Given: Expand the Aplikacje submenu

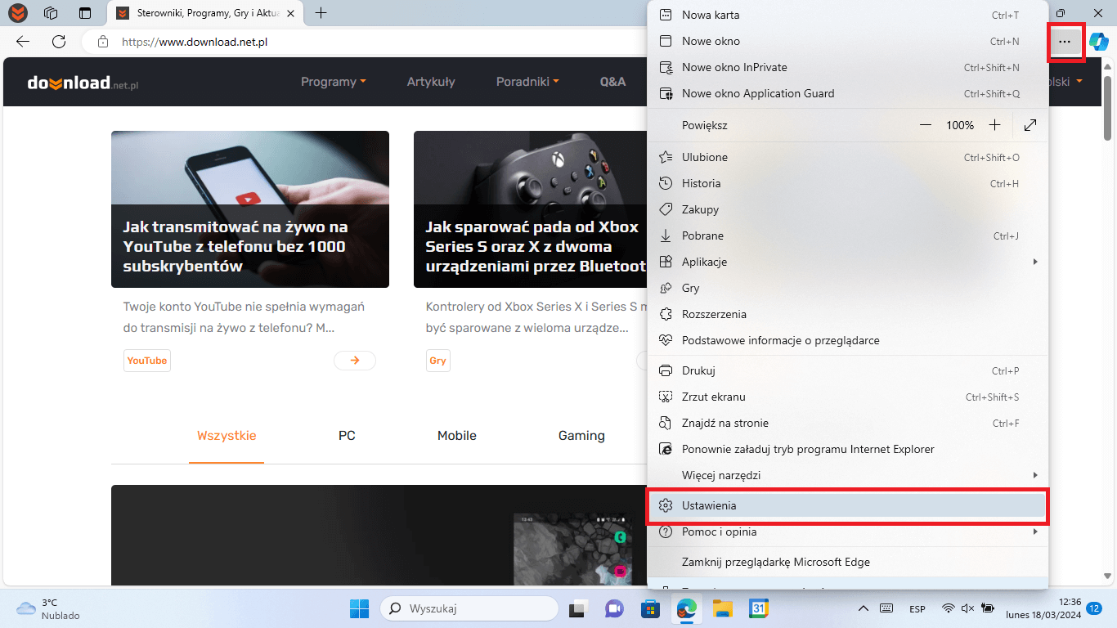Looking at the screenshot, I should point(847,262).
